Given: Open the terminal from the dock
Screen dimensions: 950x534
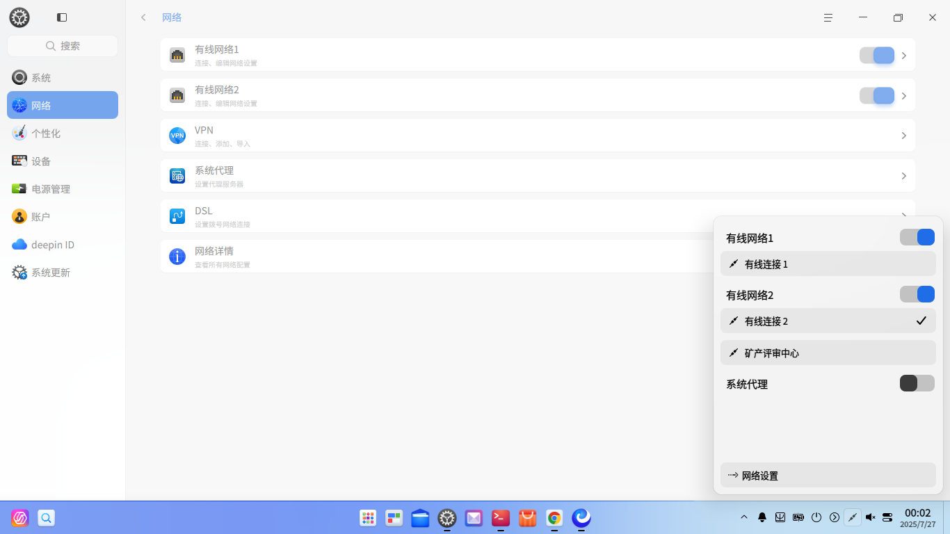Looking at the screenshot, I should [x=501, y=518].
